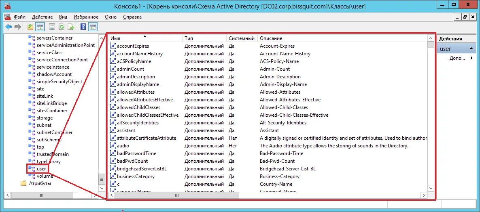
Task: Open the Файл menu
Action: (19, 17)
